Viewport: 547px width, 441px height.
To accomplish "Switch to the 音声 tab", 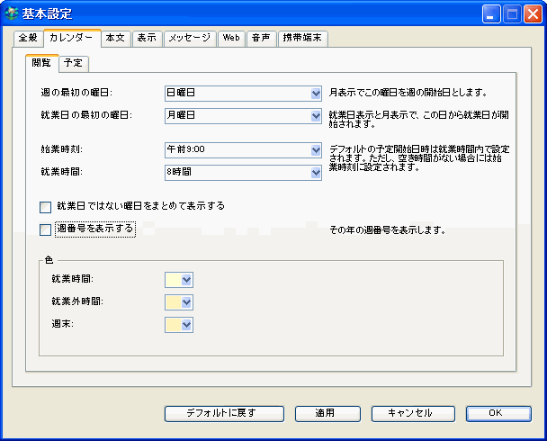I will point(261,39).
